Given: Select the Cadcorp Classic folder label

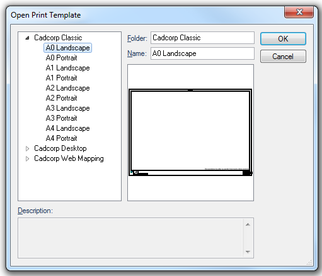Looking at the screenshot, I should pos(58,38).
